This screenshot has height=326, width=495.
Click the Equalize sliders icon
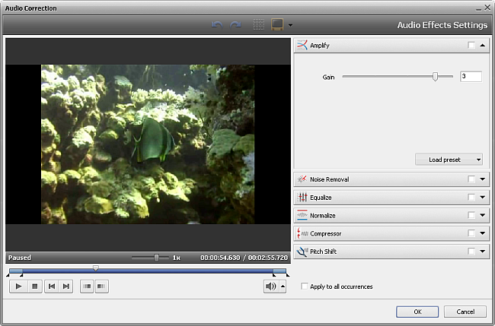[302, 197]
